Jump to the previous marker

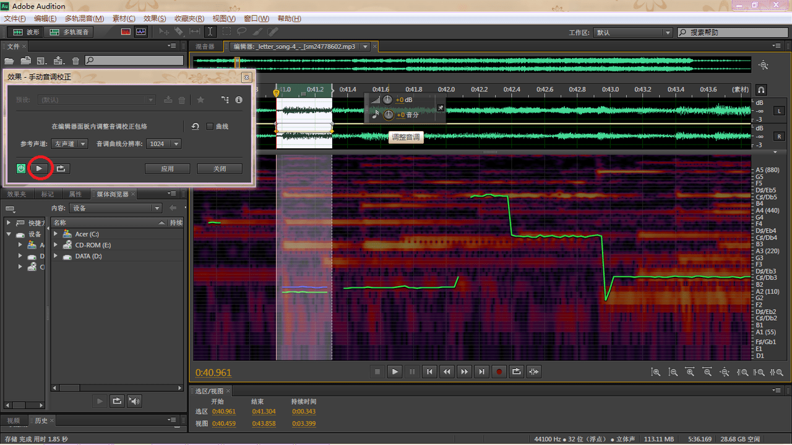429,371
